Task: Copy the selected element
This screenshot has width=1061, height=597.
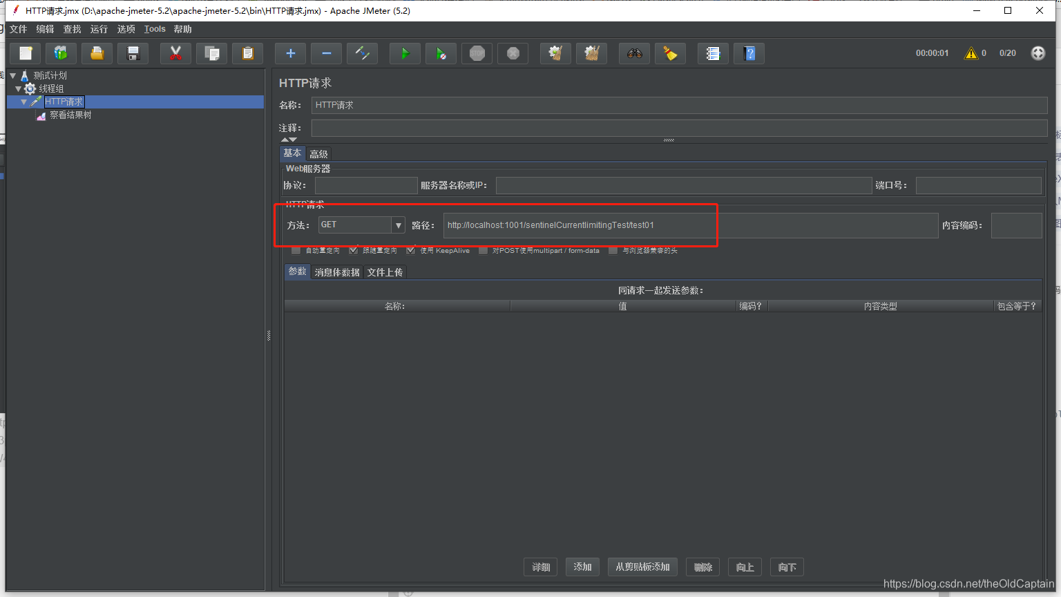Action: pos(212,53)
